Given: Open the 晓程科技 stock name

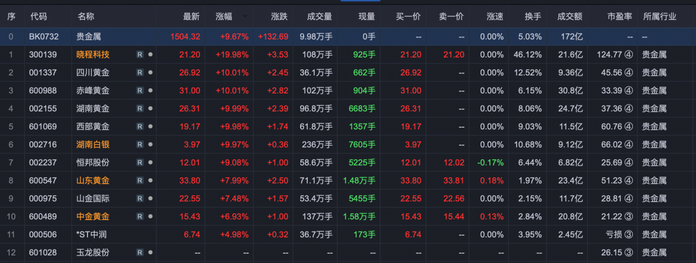Looking at the screenshot, I should (94, 54).
